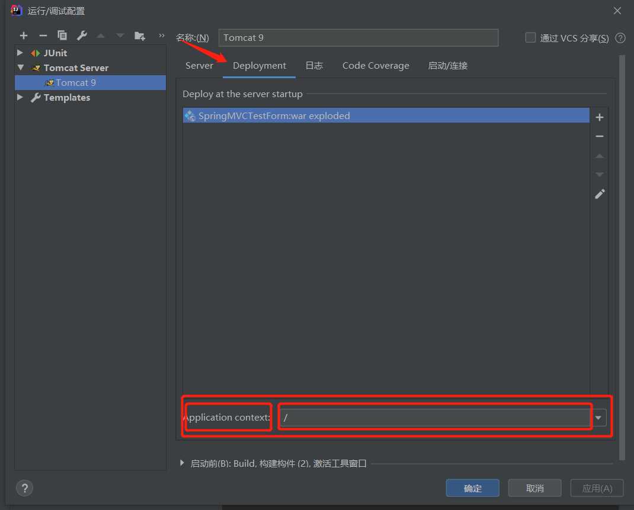Edit the artifact with the pencil icon

click(x=600, y=194)
